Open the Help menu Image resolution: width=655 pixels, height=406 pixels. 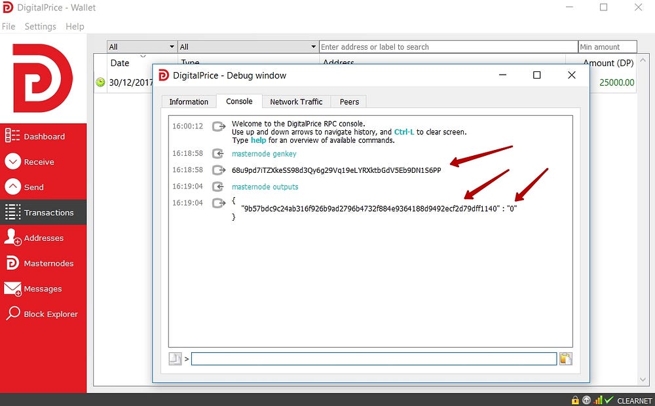tap(75, 26)
